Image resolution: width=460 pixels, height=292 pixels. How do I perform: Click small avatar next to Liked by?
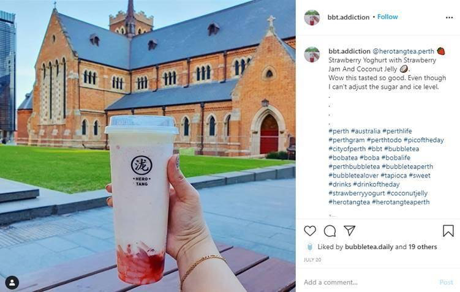pos(310,247)
